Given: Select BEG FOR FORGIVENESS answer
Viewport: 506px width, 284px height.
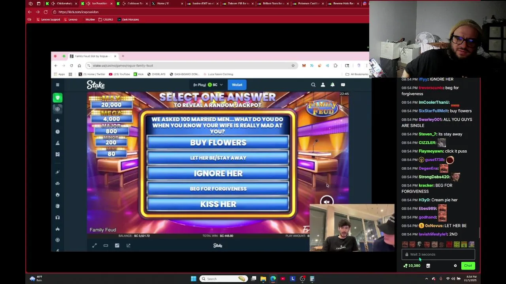Looking at the screenshot, I should point(218,189).
